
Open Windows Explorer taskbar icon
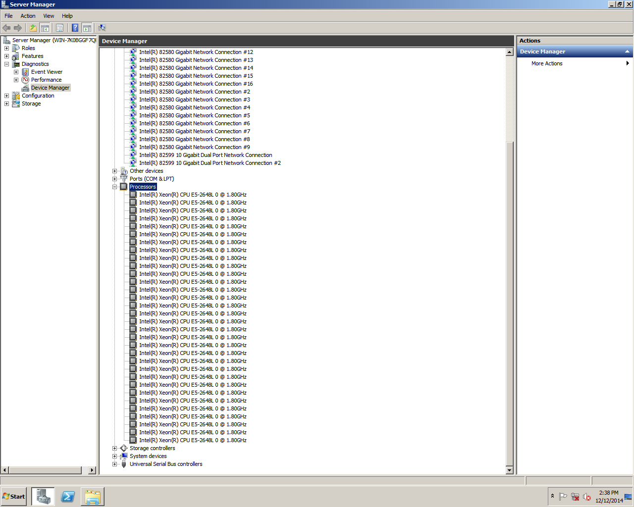coord(93,496)
